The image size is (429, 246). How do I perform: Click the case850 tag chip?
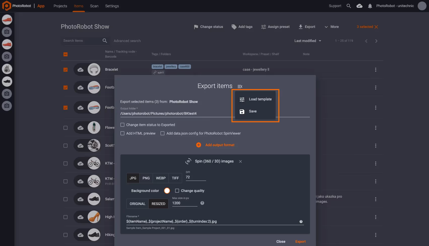tap(185, 67)
